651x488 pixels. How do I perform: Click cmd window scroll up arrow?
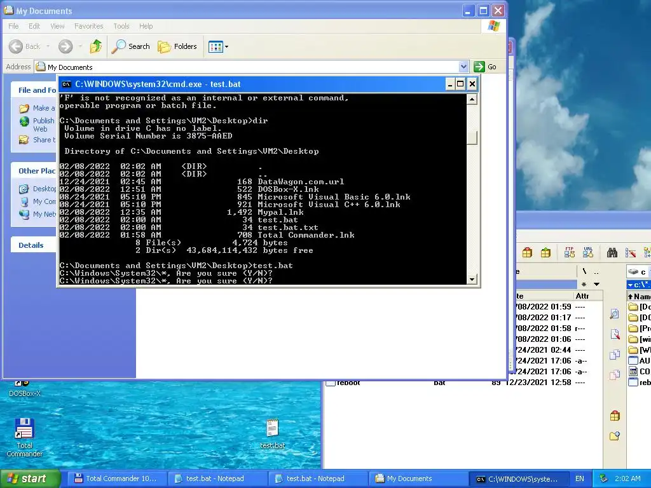click(x=472, y=99)
